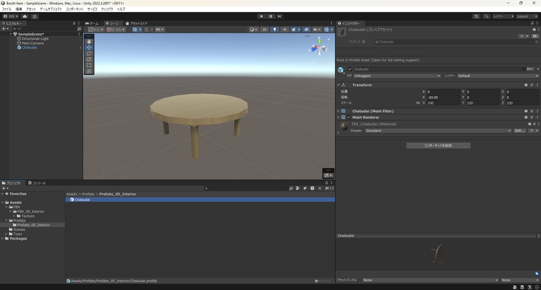Open the global search icon

point(487,16)
